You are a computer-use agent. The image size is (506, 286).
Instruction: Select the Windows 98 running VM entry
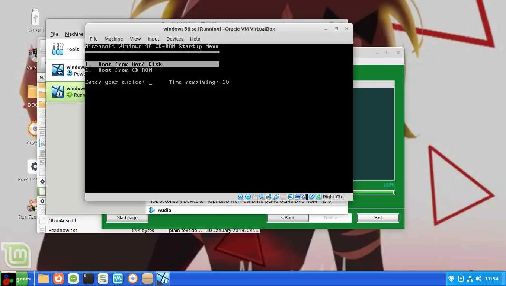65,92
